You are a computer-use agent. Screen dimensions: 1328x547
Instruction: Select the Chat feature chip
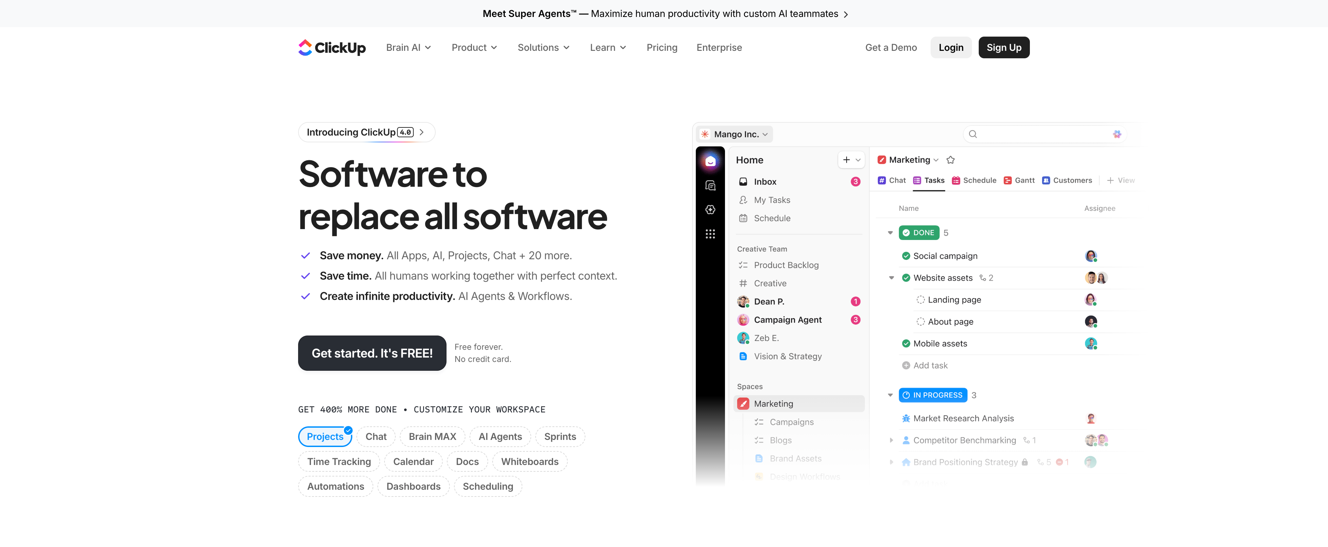(376, 436)
